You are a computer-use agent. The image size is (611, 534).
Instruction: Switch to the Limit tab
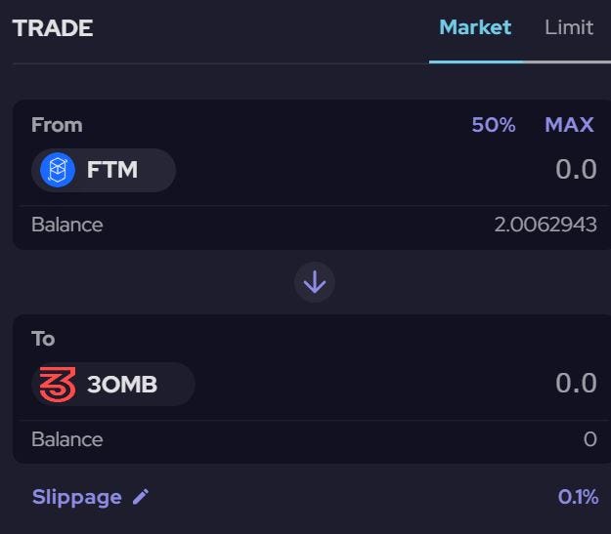point(569,27)
